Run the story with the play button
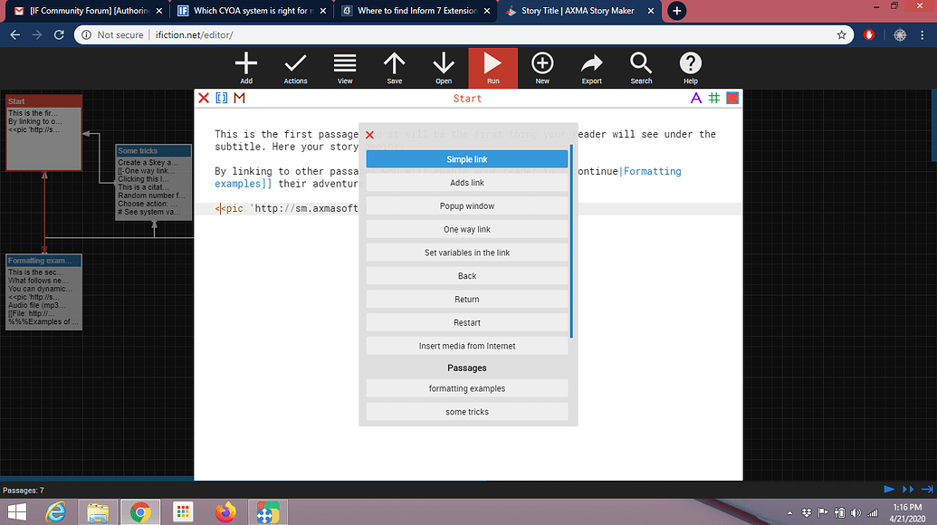This screenshot has height=525, width=937. point(493,68)
